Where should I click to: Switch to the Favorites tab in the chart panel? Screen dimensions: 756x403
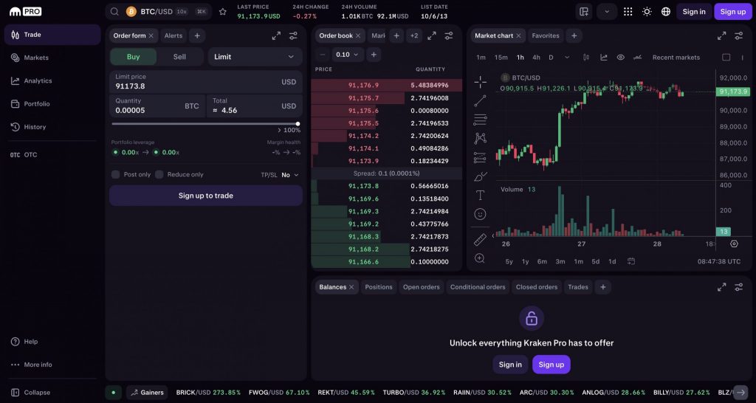tap(546, 35)
